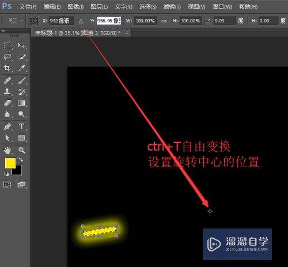
Task: Select the Hand tool
Action: (x=7, y=150)
